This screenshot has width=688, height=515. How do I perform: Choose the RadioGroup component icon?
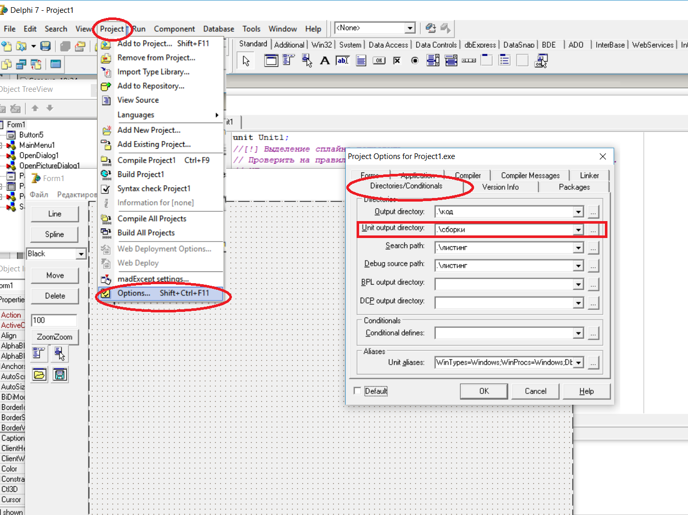click(x=504, y=61)
